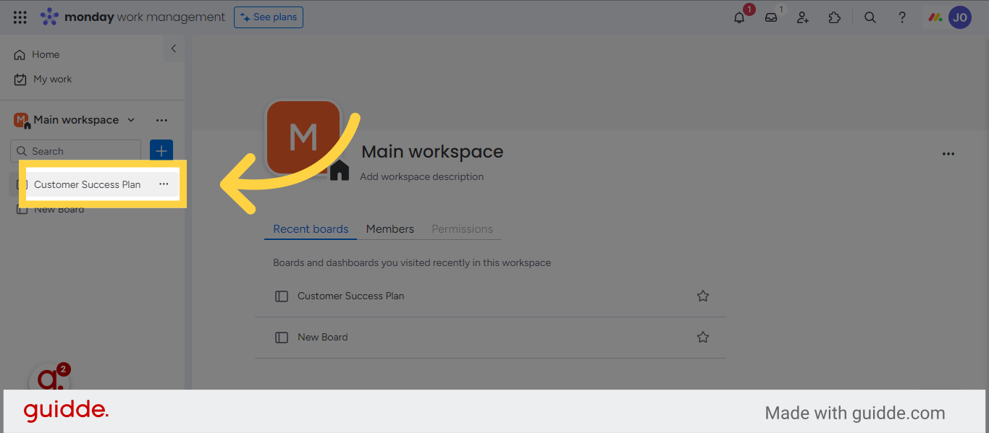Open Customer Success Plan options ellipsis
Viewport: 989px width, 433px height.
click(x=164, y=184)
